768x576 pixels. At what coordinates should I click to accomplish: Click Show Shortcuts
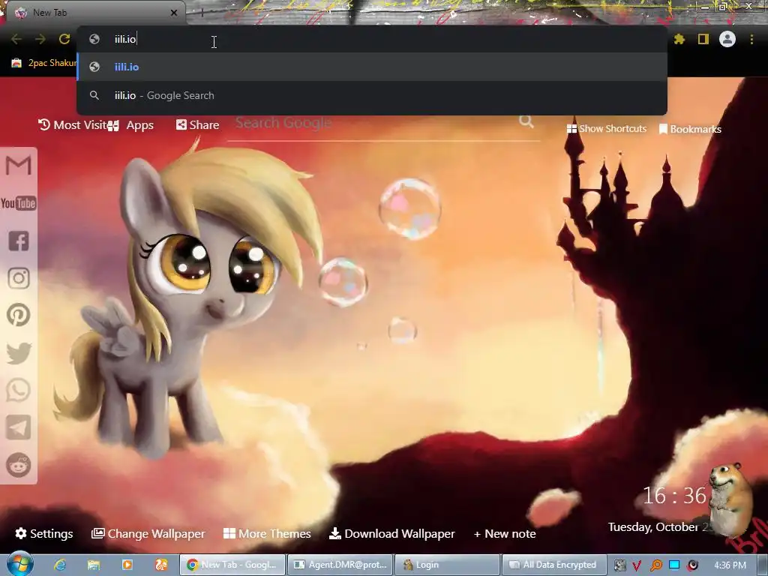pos(606,129)
